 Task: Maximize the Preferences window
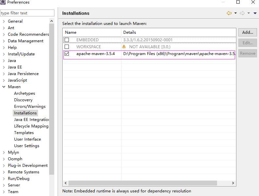pos(238,2)
